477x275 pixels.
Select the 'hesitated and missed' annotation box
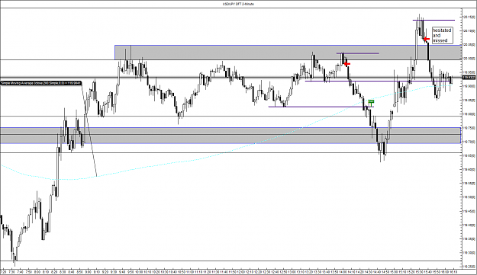coord(443,35)
